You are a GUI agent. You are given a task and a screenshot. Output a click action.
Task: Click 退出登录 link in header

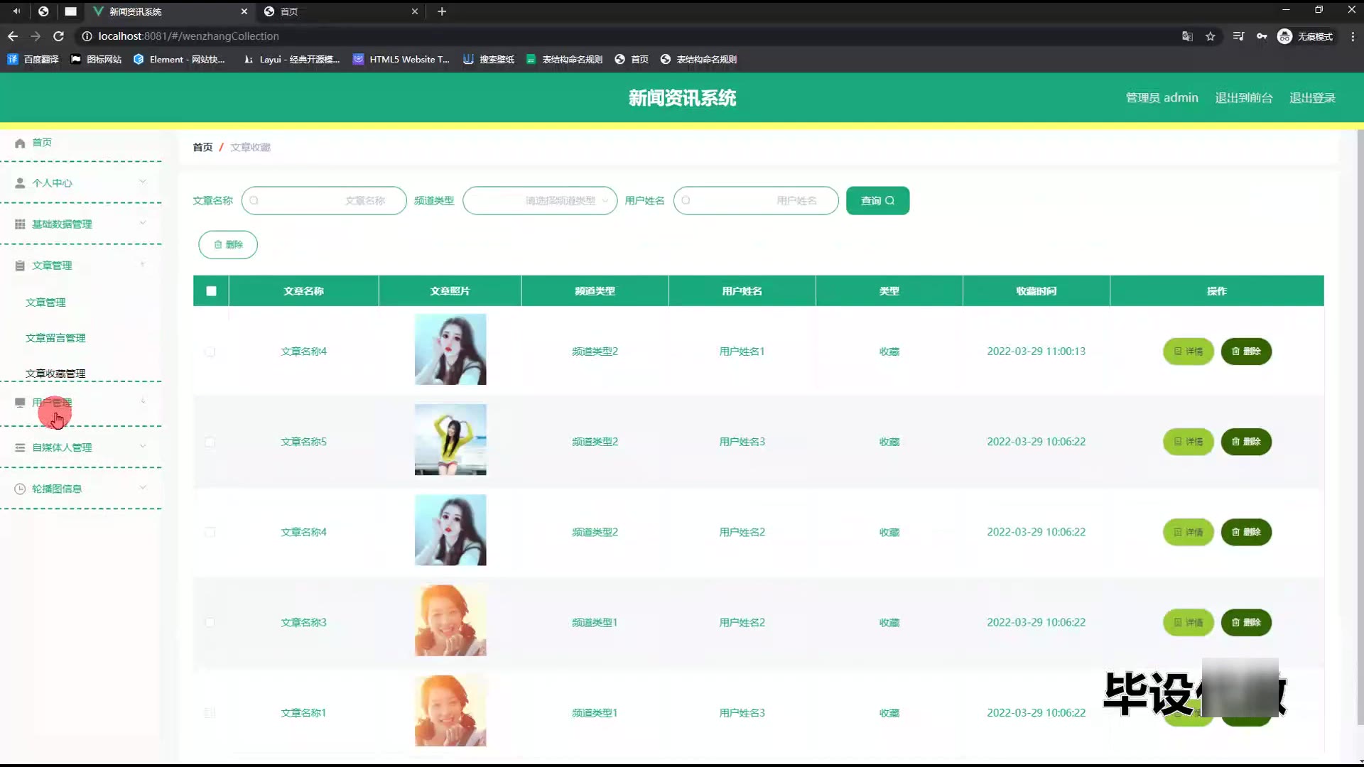pyautogui.click(x=1312, y=98)
